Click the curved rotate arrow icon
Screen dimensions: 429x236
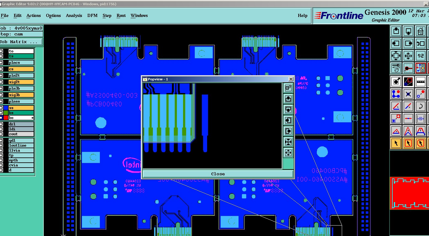pyautogui.click(x=421, y=106)
